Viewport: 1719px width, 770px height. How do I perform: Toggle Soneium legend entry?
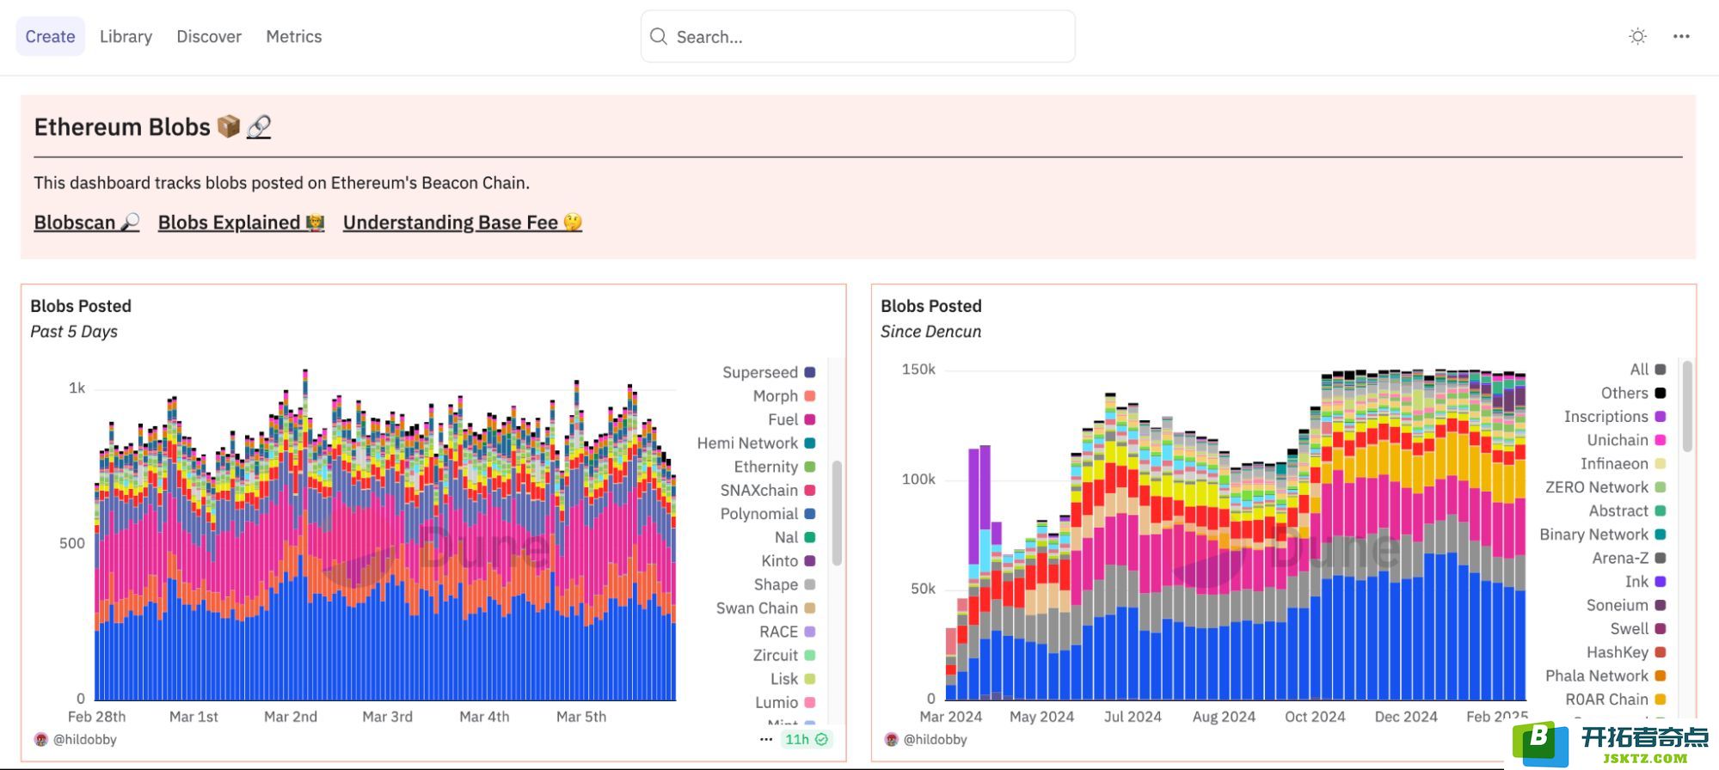tap(1626, 605)
